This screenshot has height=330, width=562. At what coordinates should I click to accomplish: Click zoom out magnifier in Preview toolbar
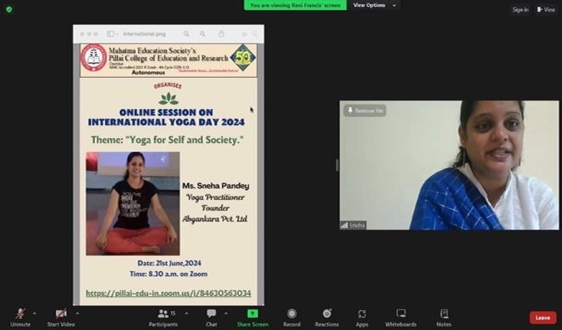tap(186, 34)
